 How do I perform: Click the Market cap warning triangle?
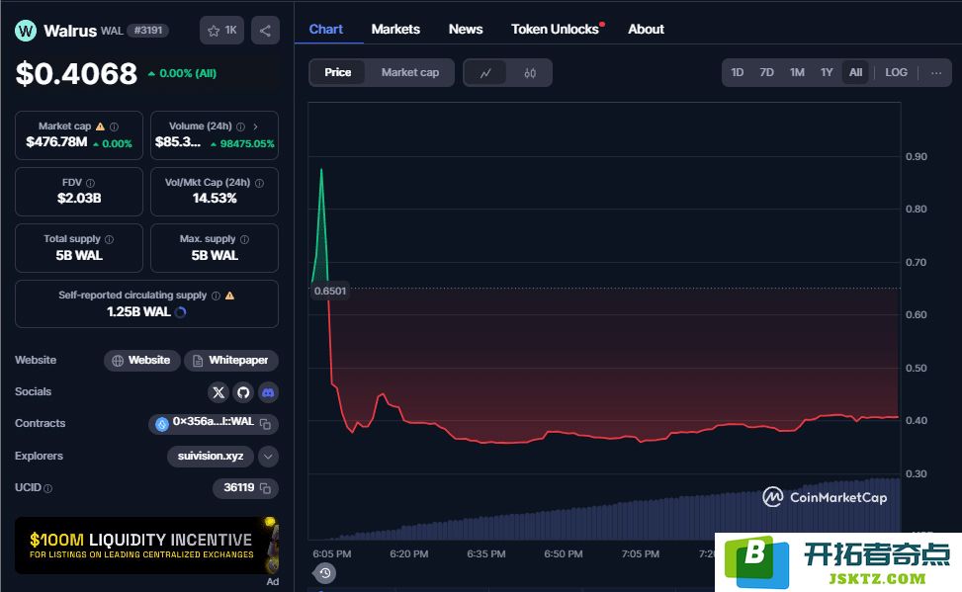pyautogui.click(x=100, y=127)
